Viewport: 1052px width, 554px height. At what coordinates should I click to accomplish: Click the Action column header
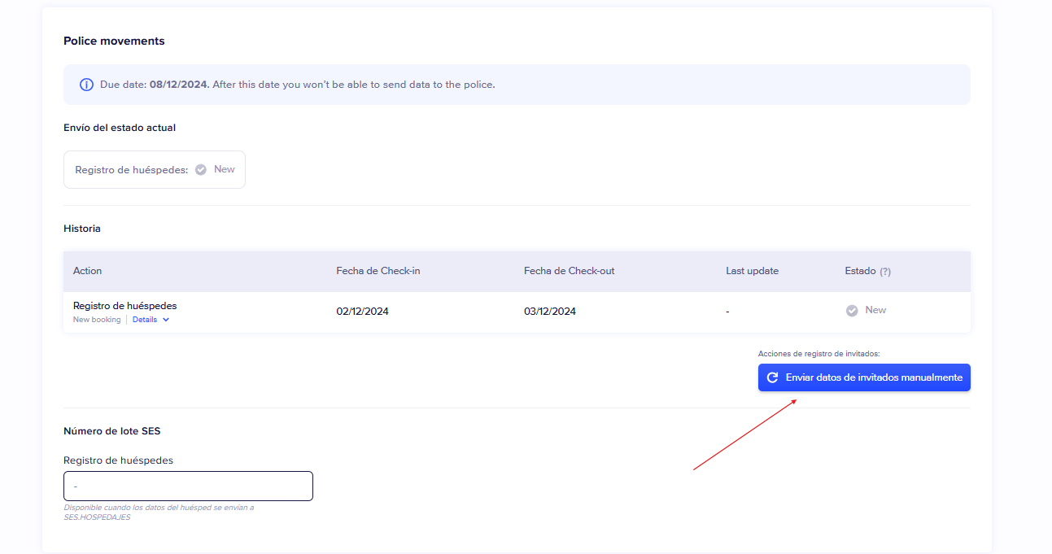pos(88,271)
